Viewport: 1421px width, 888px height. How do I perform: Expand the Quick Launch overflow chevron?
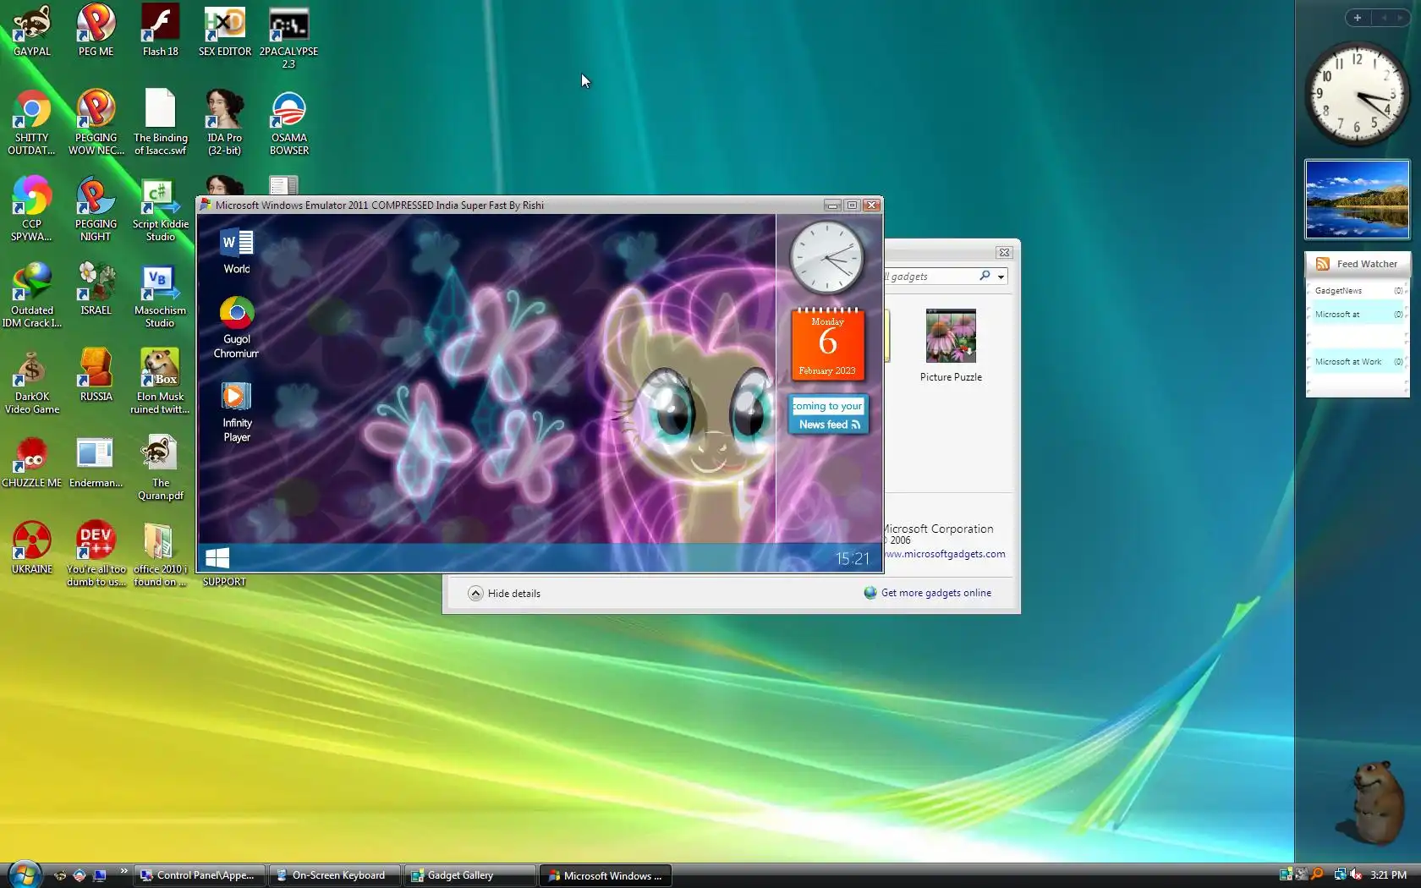[123, 871]
